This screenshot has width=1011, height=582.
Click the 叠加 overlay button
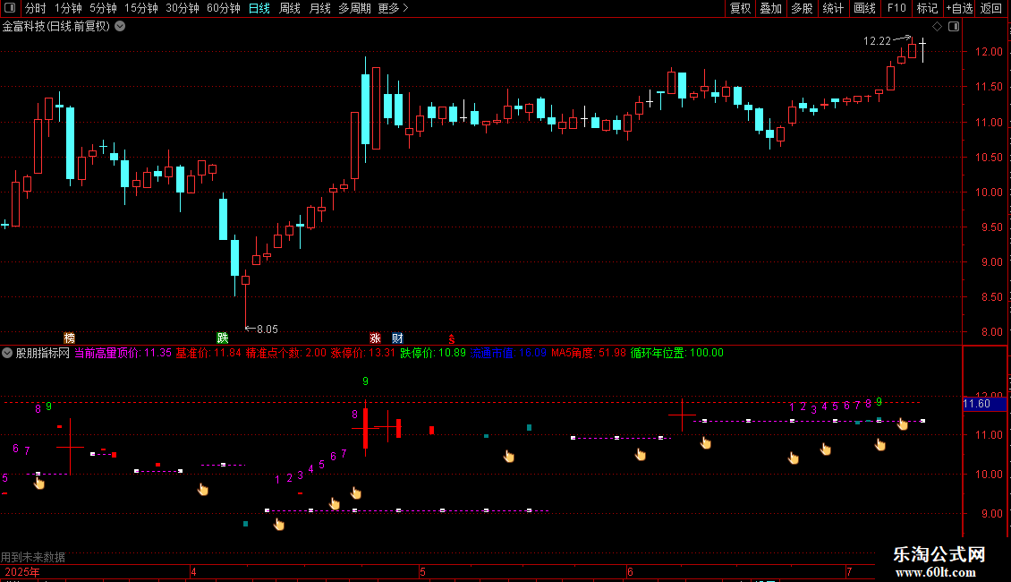pyautogui.click(x=770, y=8)
